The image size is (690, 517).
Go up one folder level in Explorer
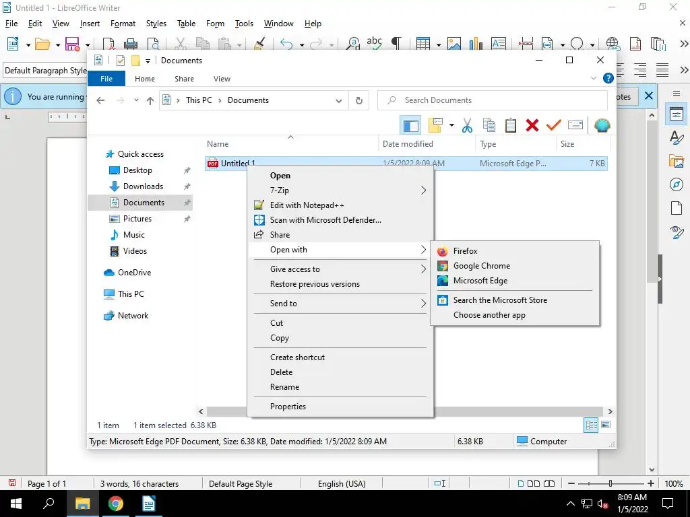[150, 101]
